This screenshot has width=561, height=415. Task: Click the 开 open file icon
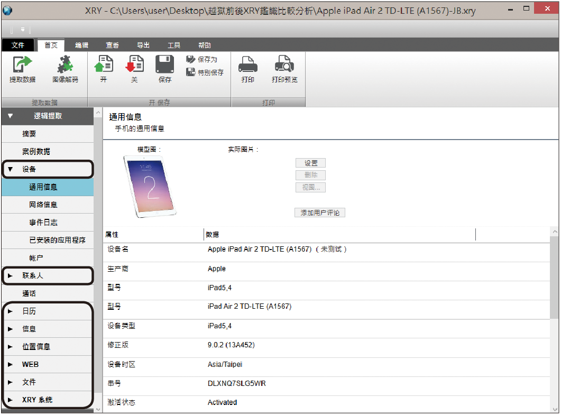[104, 64]
